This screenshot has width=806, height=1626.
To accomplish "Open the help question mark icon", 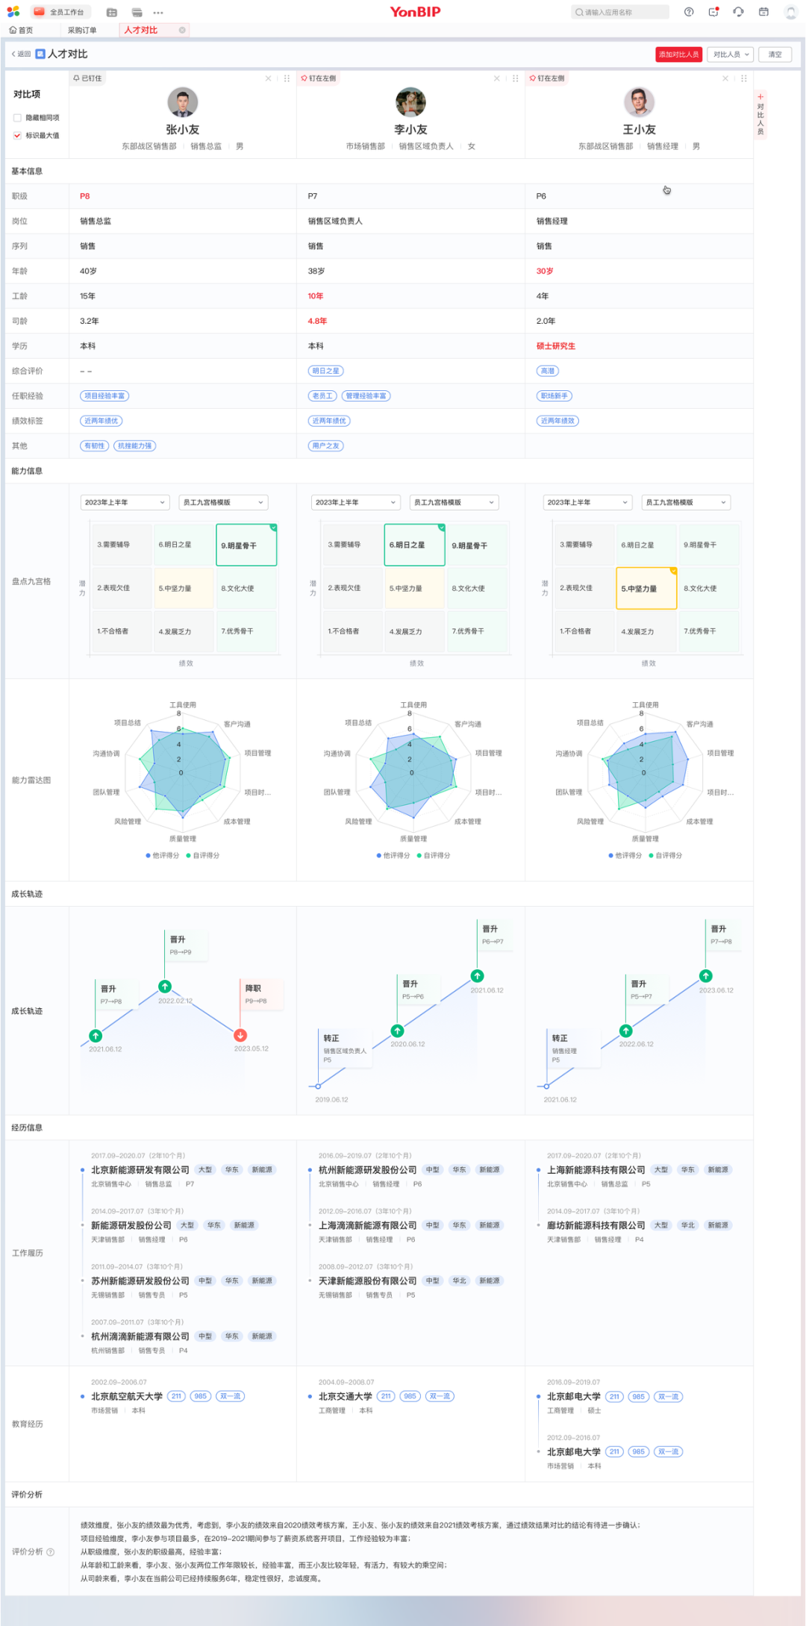I will click(689, 12).
